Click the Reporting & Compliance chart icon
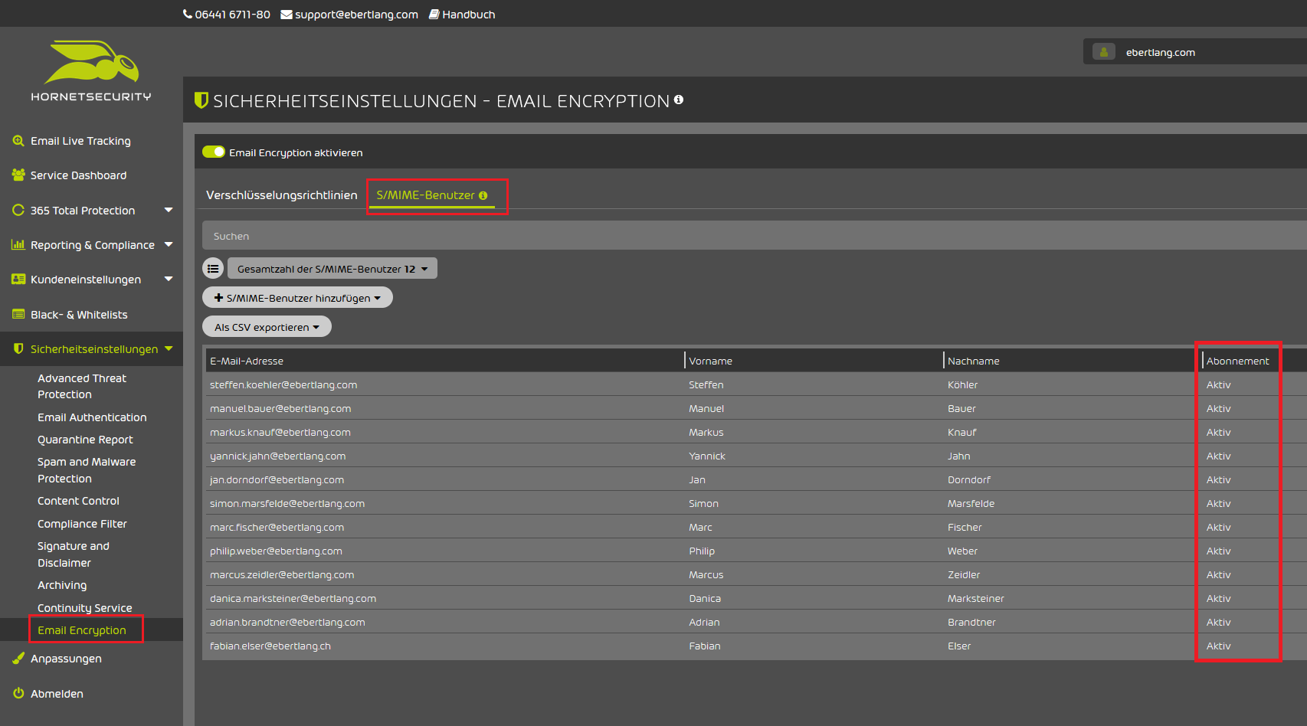 coord(18,244)
